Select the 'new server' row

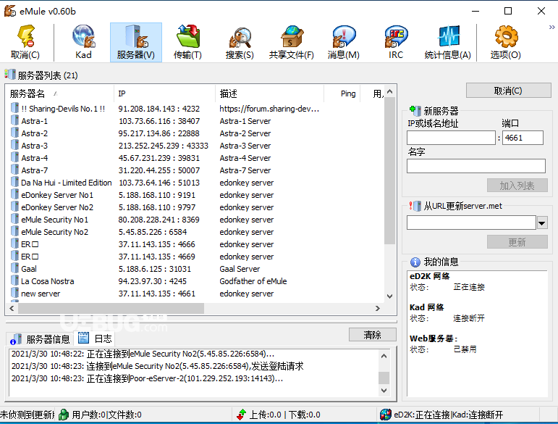click(x=195, y=294)
